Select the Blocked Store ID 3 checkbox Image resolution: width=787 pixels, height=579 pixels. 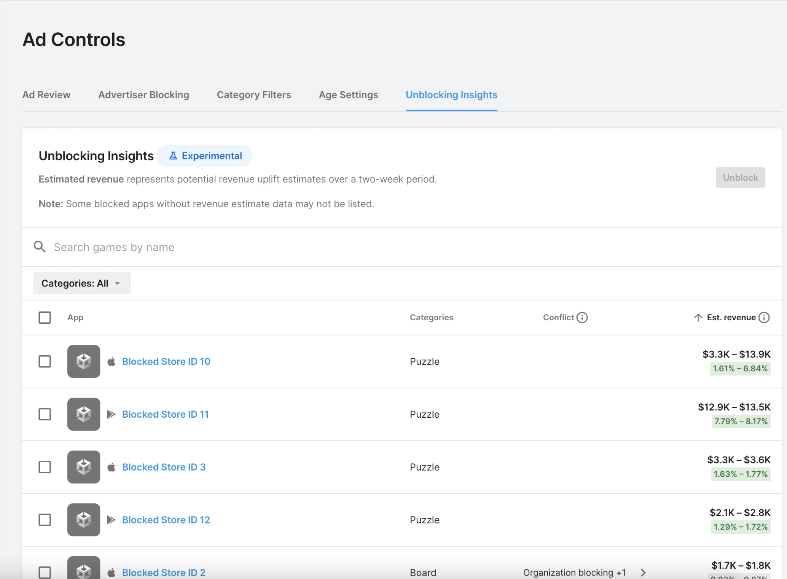pos(45,467)
